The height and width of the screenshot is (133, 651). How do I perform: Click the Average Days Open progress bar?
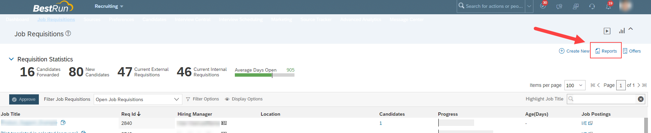(x=264, y=75)
